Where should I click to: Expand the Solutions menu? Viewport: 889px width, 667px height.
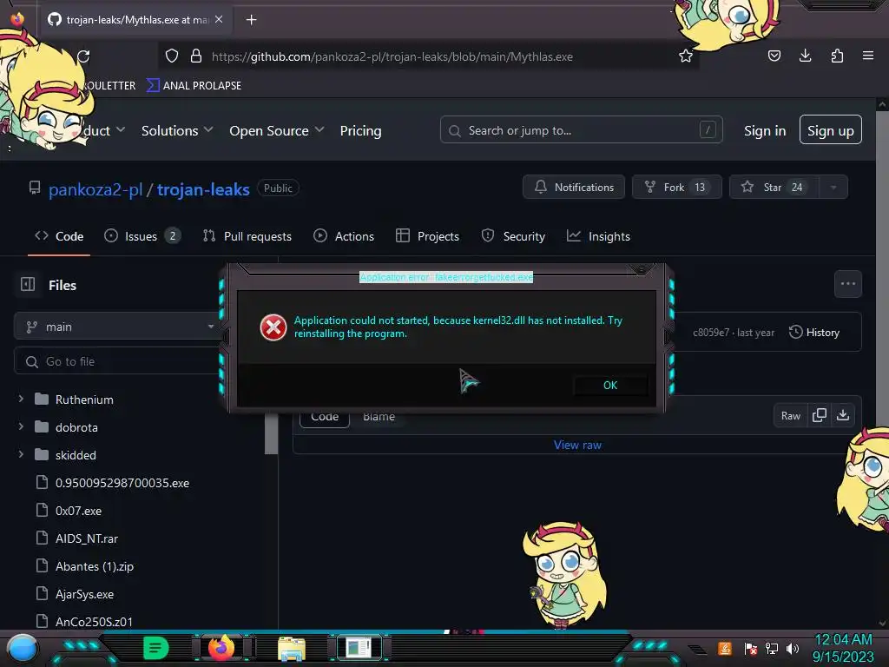click(x=177, y=130)
